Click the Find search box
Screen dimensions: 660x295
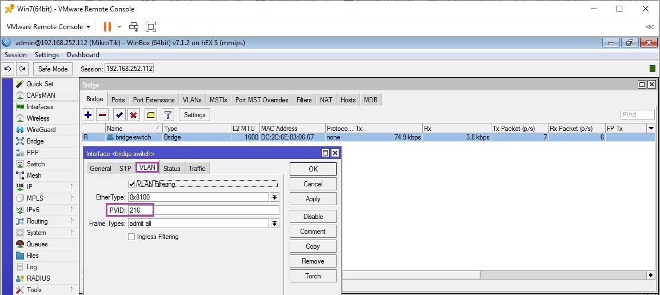click(x=637, y=115)
